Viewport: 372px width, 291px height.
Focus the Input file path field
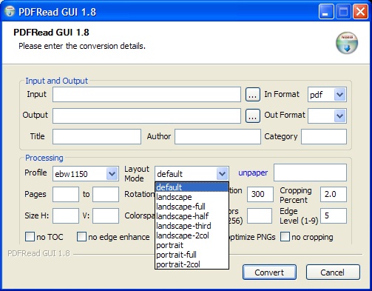click(146, 94)
